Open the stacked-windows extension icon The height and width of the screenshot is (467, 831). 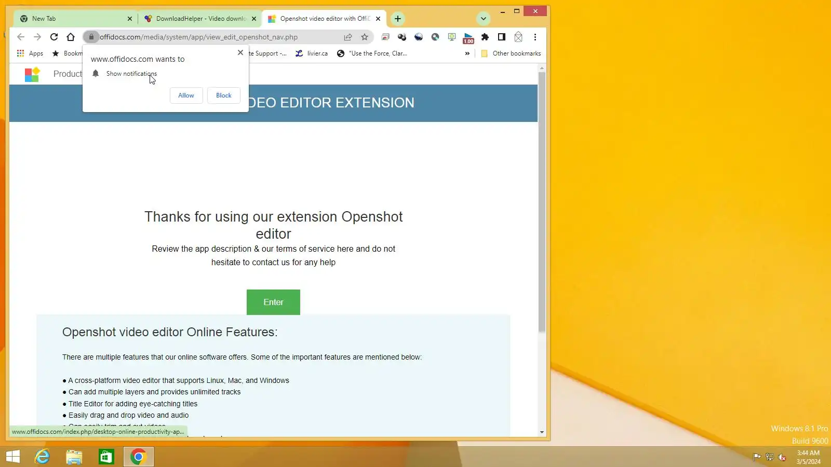pos(385,37)
